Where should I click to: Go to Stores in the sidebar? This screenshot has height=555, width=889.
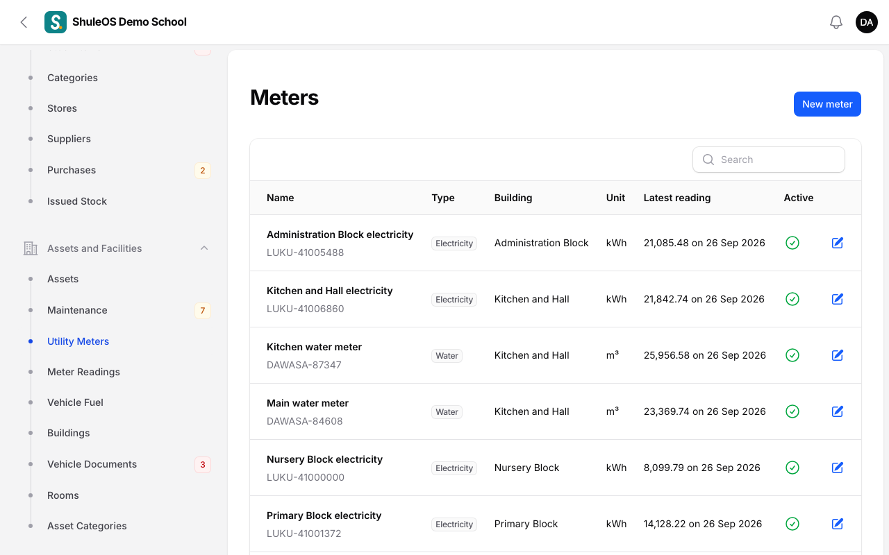coord(62,108)
